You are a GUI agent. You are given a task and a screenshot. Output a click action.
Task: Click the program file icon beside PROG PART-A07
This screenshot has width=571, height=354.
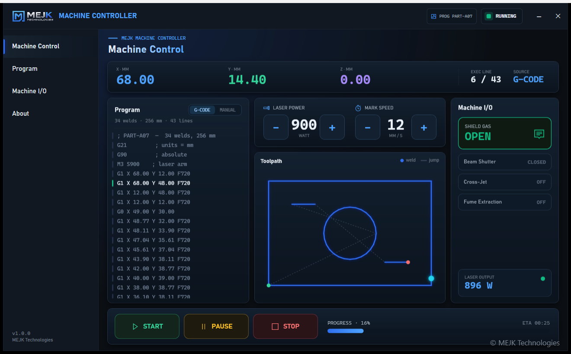click(434, 16)
